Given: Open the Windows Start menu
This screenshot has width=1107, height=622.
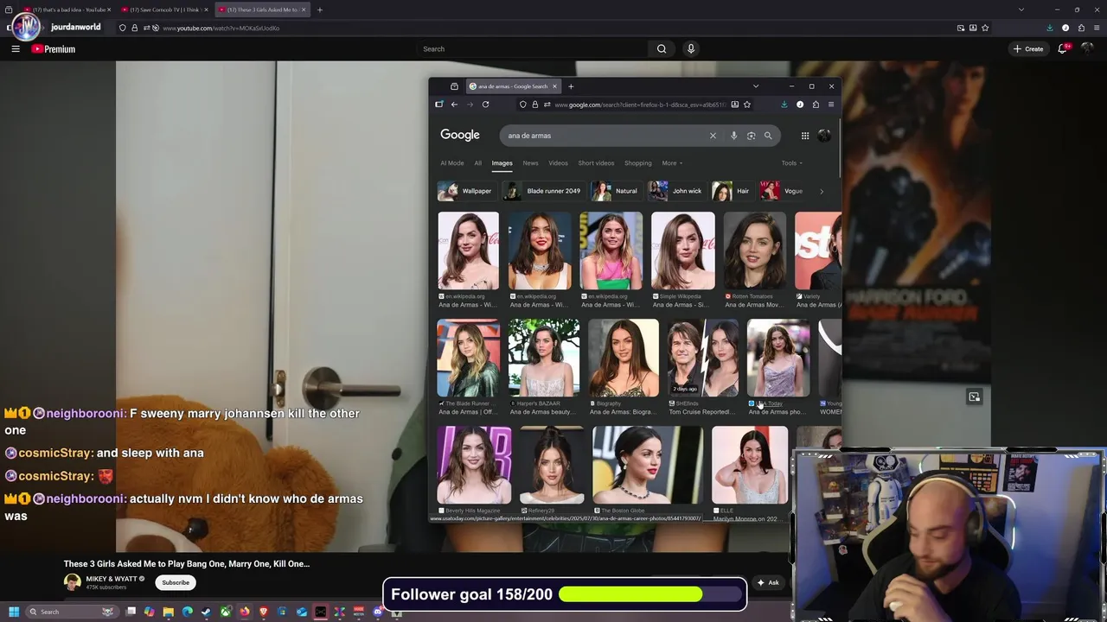Looking at the screenshot, I should [x=14, y=612].
